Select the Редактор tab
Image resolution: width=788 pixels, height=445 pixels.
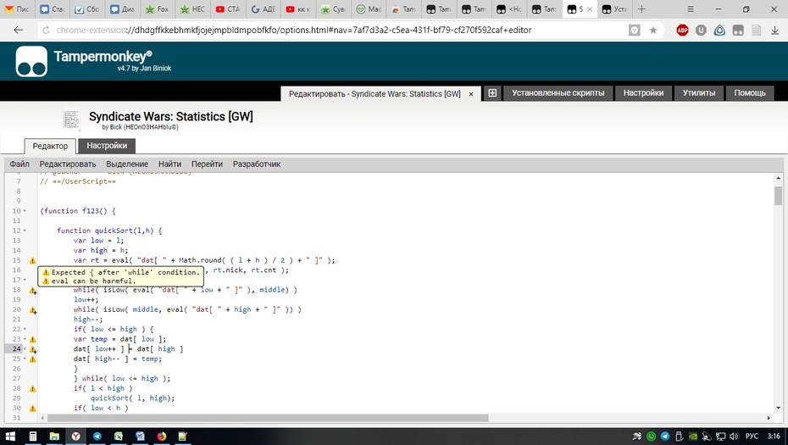point(50,146)
